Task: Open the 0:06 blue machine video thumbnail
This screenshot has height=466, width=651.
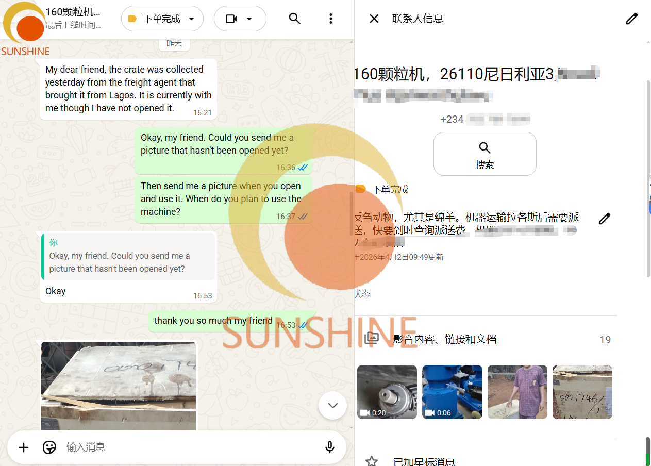Action: point(452,392)
